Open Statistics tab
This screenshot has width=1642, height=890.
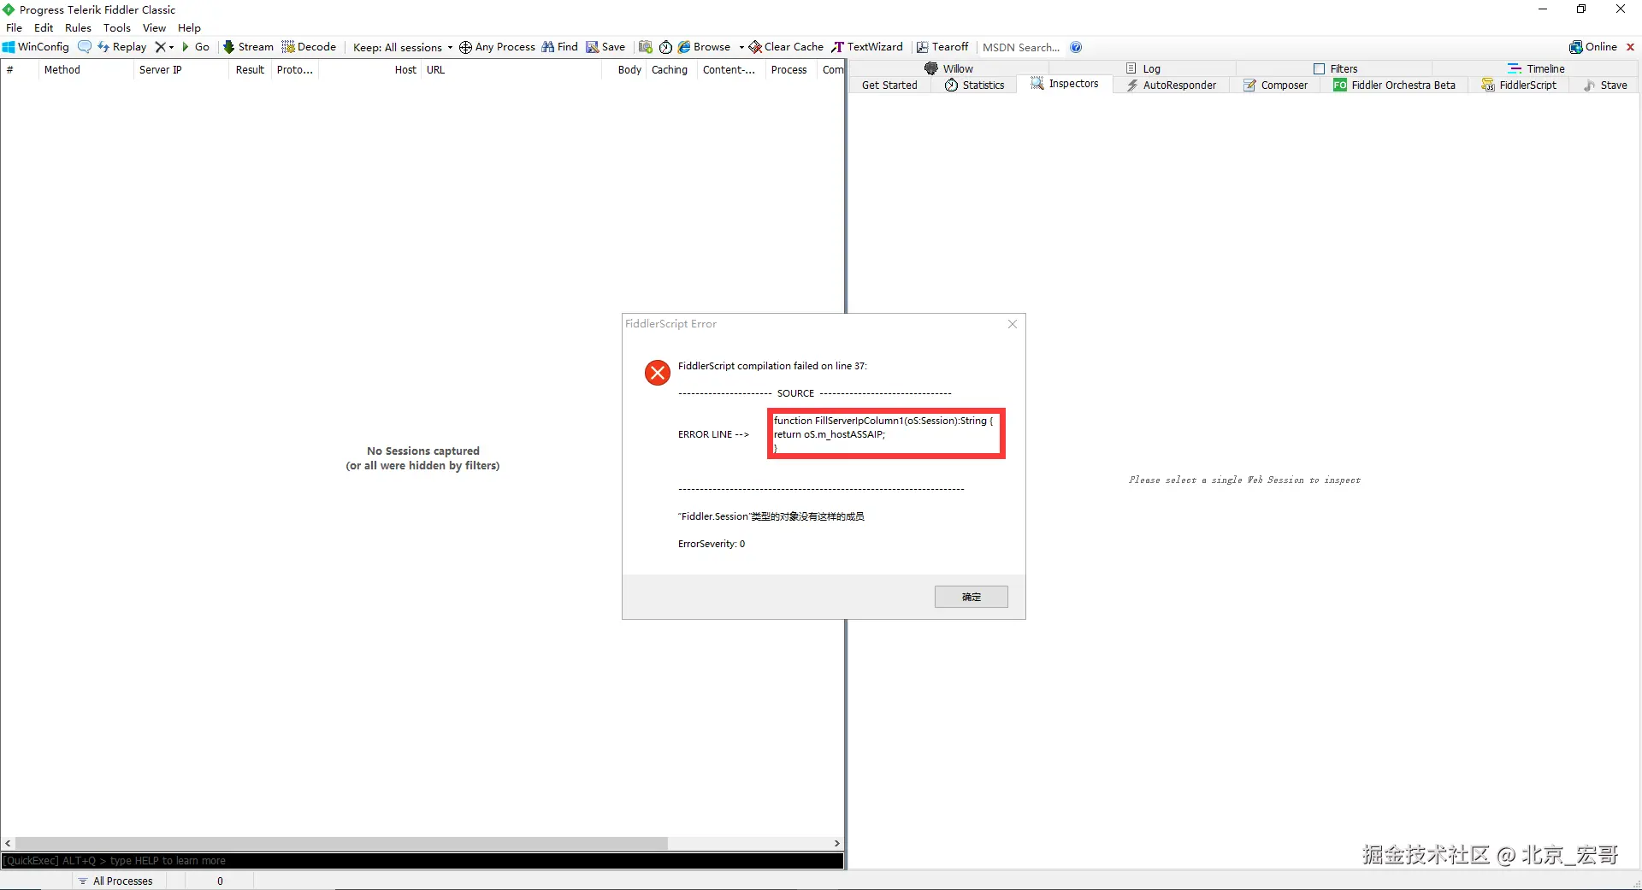(974, 85)
